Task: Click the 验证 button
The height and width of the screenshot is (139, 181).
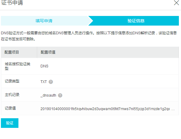Action: point(10,123)
